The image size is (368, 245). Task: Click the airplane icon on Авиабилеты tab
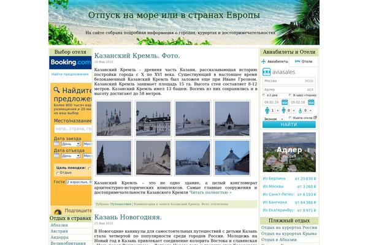click(264, 61)
